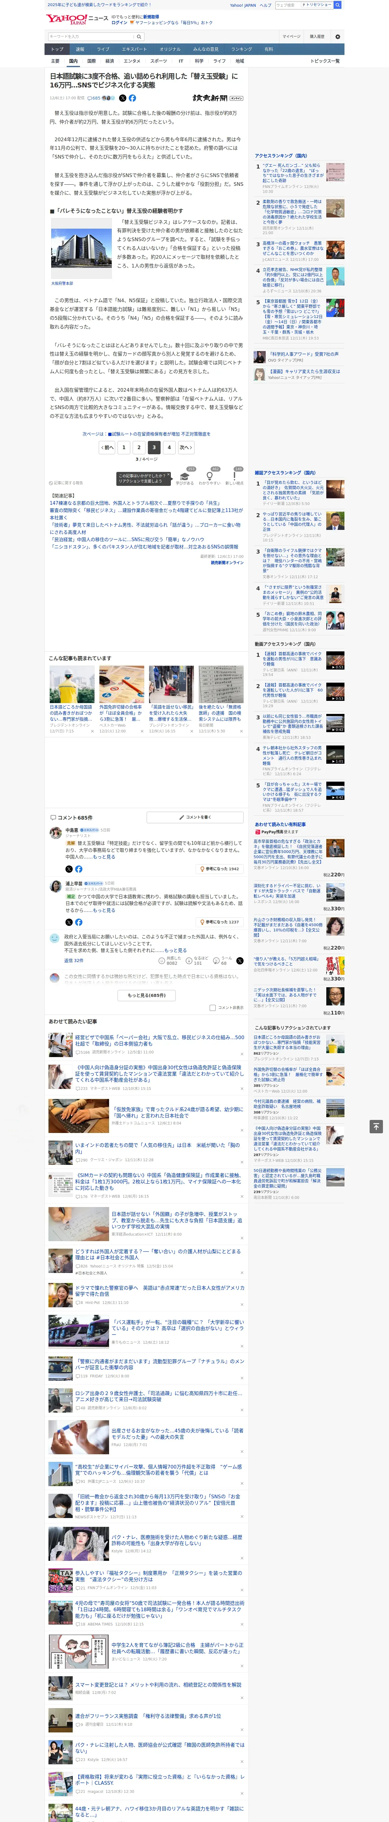Click the 共感した reaction on the user comment
The width and height of the screenshot is (389, 1822).
coord(170,960)
